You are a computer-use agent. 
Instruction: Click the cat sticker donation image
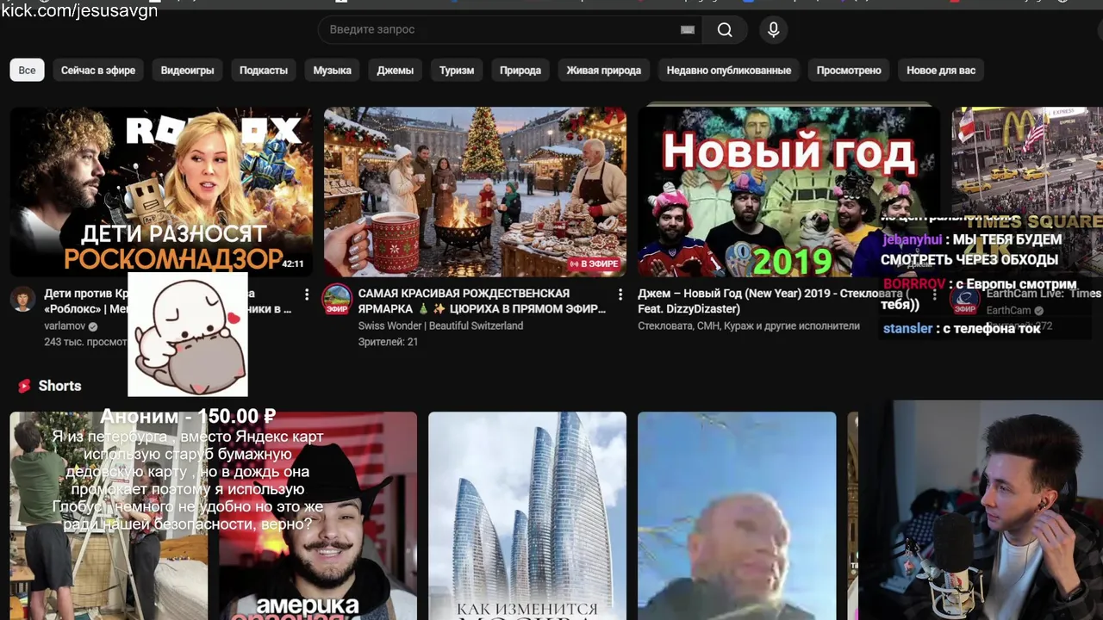point(188,334)
